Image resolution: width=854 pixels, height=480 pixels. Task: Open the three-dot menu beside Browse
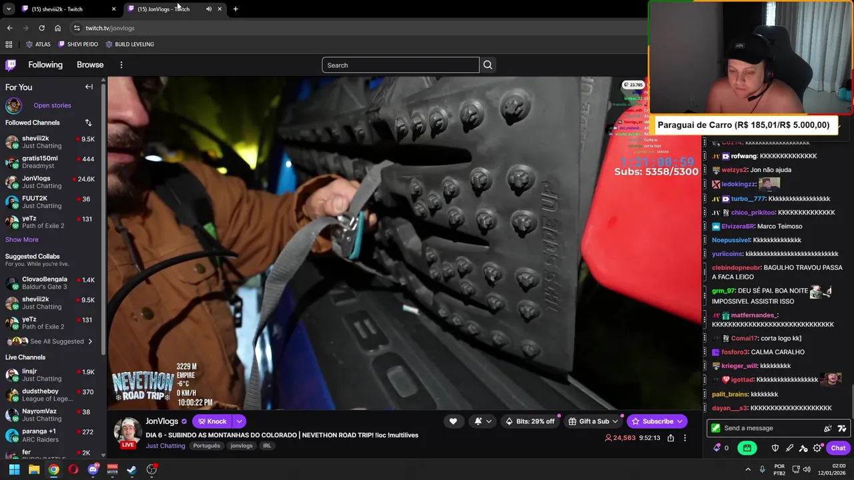[121, 65]
